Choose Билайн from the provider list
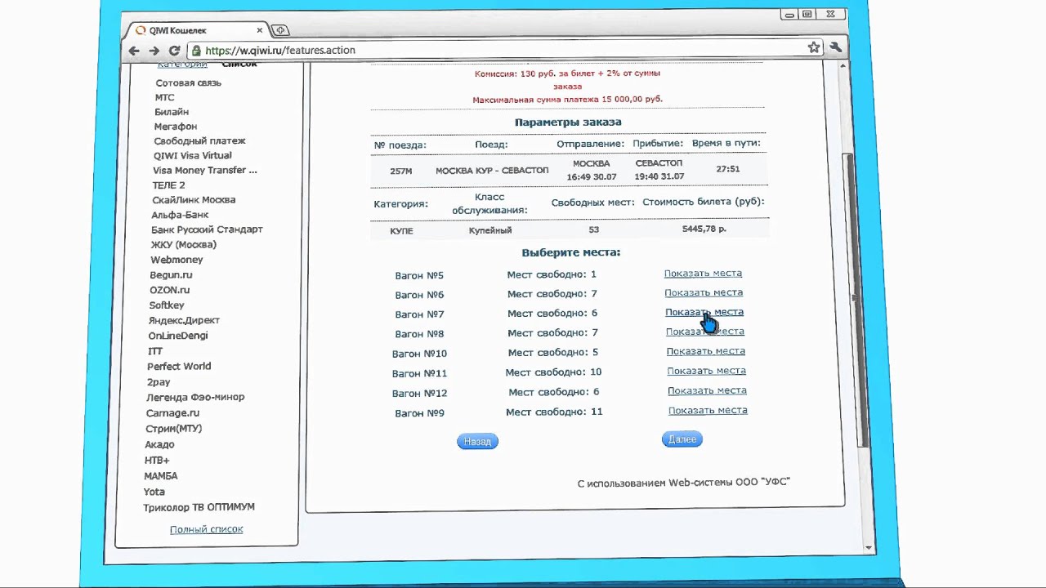1046x588 pixels. 172,112
